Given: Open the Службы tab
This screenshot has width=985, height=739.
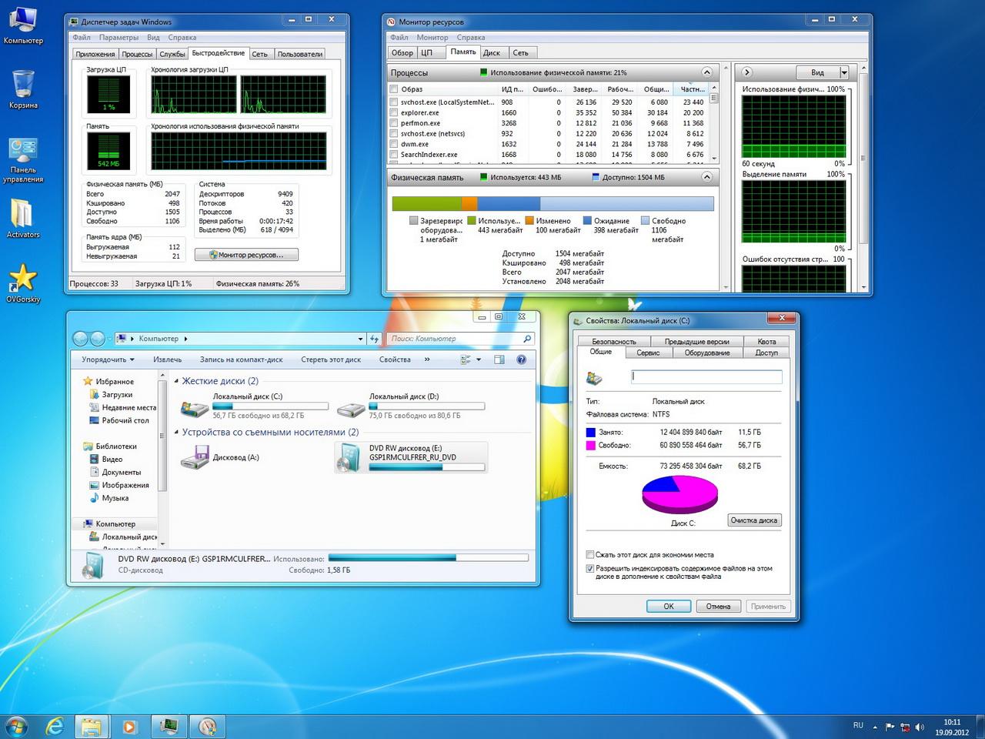Looking at the screenshot, I should (172, 54).
